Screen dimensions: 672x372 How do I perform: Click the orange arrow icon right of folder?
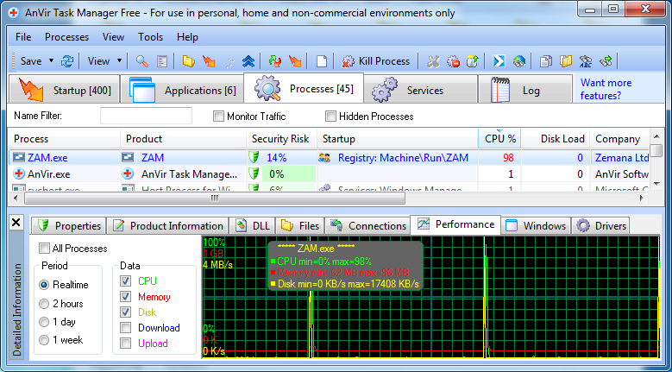click(x=208, y=61)
